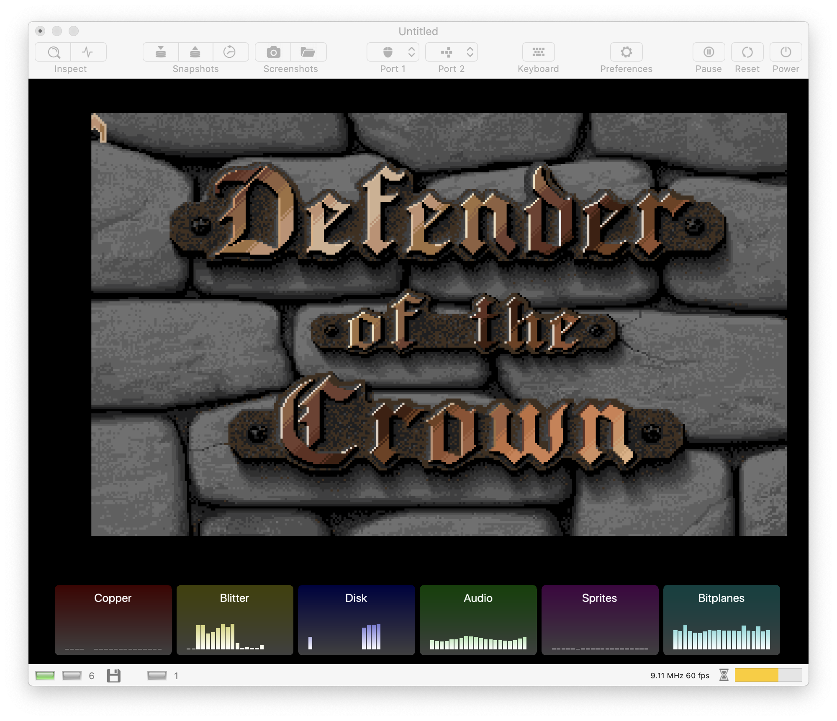Open the snapshot browser clock icon
Screen dimensions: 837x721
tap(230, 52)
